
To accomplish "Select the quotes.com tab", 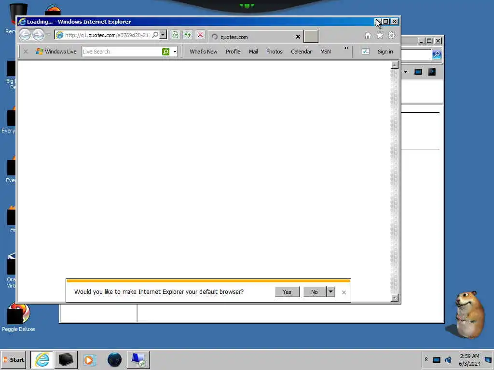I will pyautogui.click(x=255, y=37).
